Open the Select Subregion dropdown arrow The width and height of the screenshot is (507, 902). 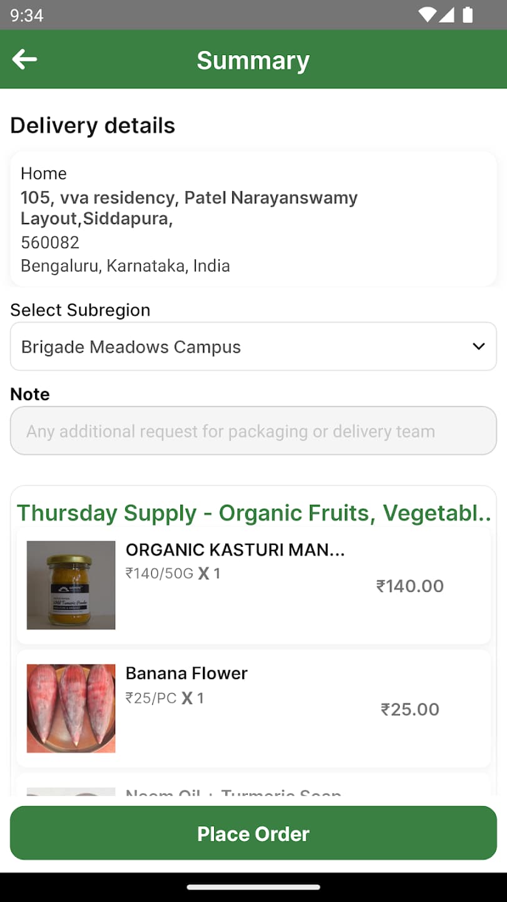pyautogui.click(x=479, y=346)
